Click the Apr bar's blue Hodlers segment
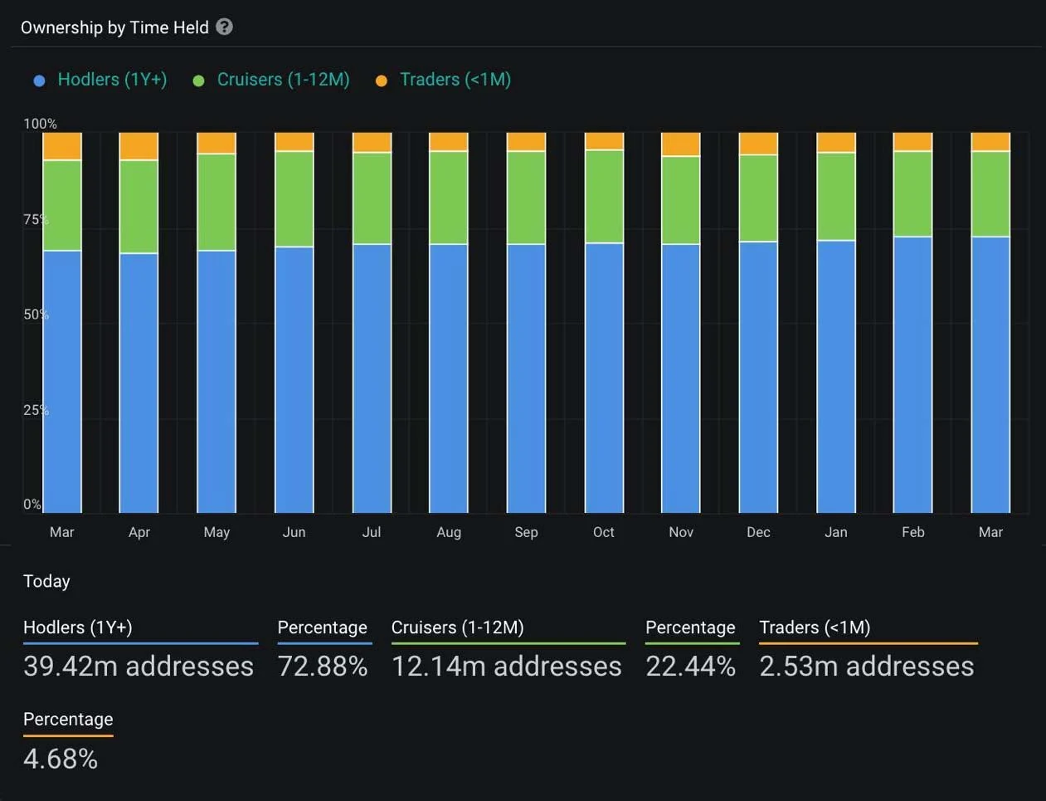 click(139, 383)
